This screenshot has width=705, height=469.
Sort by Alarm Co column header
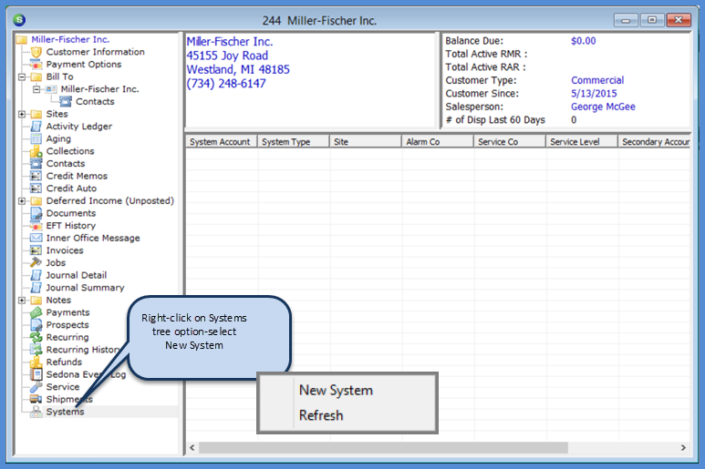(x=438, y=142)
